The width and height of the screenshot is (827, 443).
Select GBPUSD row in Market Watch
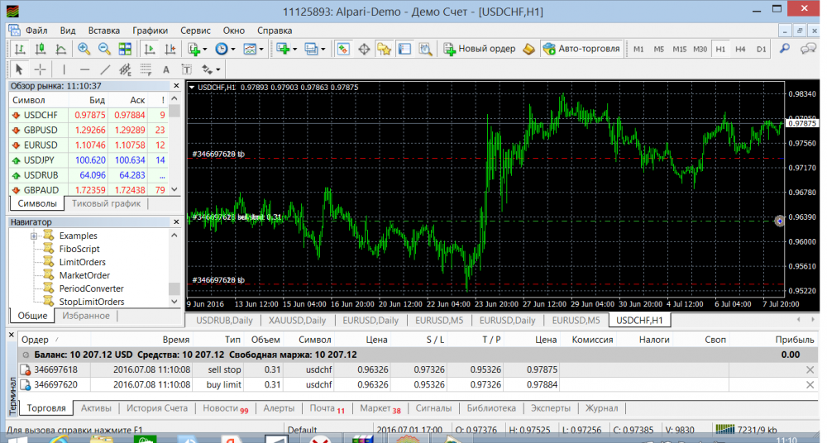[88, 131]
